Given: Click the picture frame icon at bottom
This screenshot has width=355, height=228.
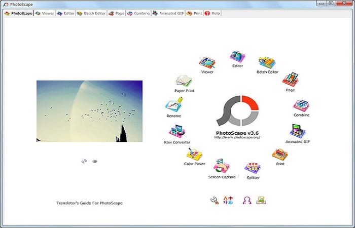Looking at the screenshot, I should (x=261, y=200).
